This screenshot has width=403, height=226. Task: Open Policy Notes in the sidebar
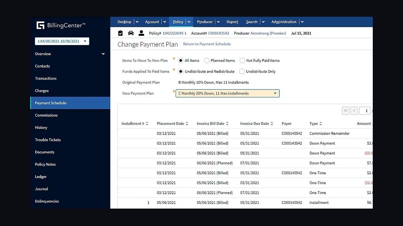[70, 164]
